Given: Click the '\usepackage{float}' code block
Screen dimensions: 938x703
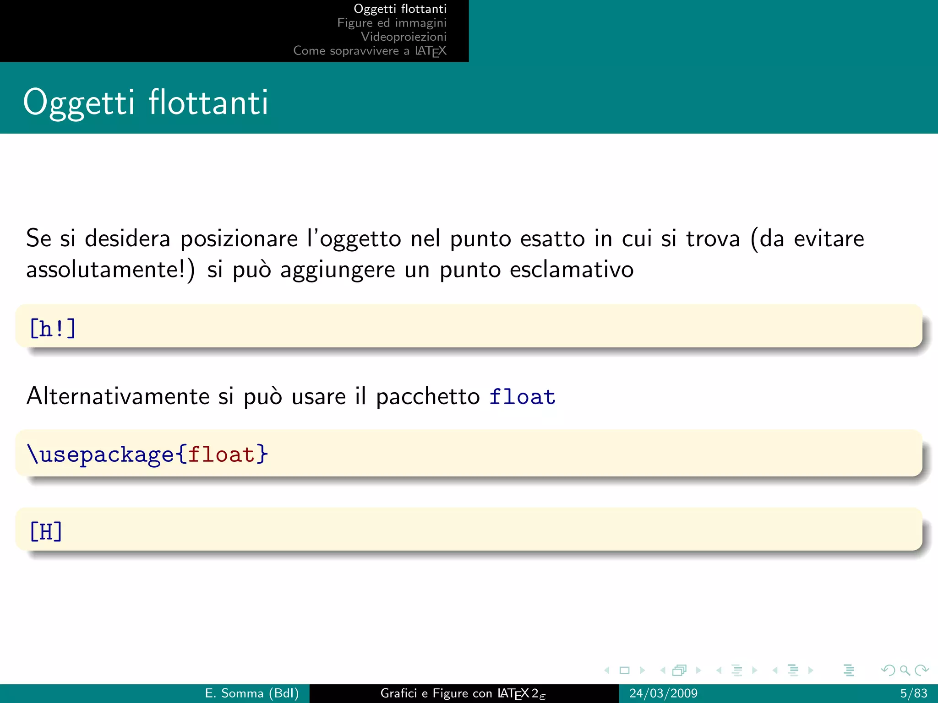Looking at the screenshot, I should (469, 453).
